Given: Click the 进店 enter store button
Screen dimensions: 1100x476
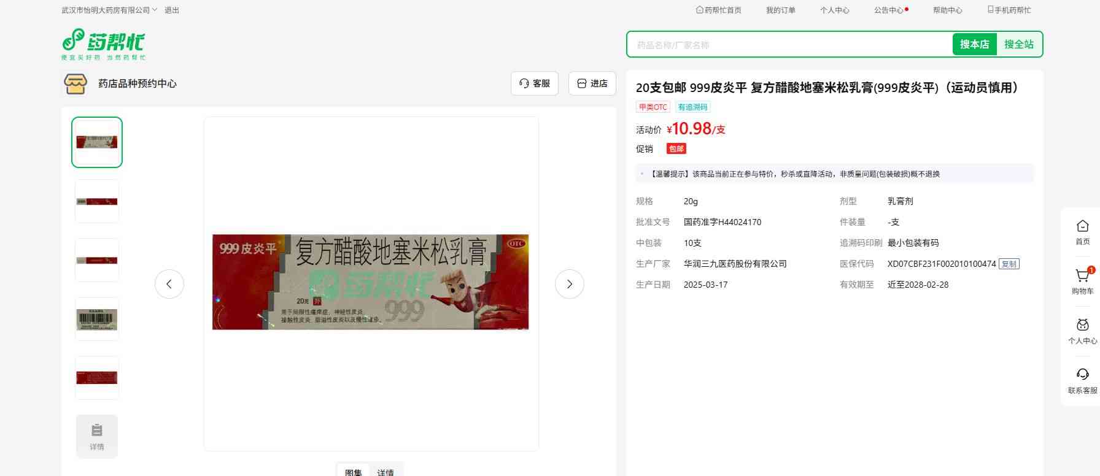Looking at the screenshot, I should point(592,83).
